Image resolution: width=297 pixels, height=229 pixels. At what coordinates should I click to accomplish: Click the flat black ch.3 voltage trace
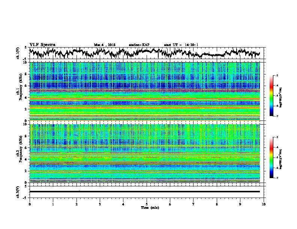144,192
